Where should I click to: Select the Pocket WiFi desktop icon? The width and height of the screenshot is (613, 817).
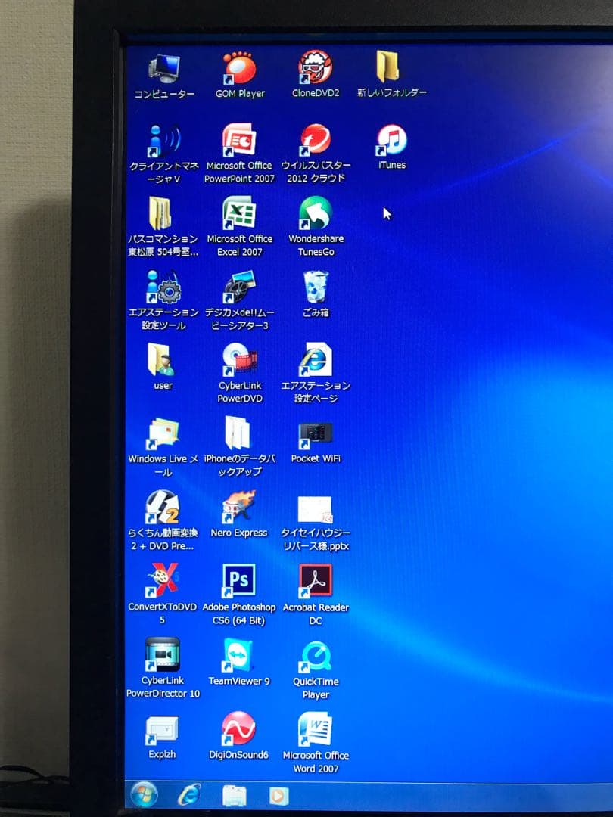[316, 434]
